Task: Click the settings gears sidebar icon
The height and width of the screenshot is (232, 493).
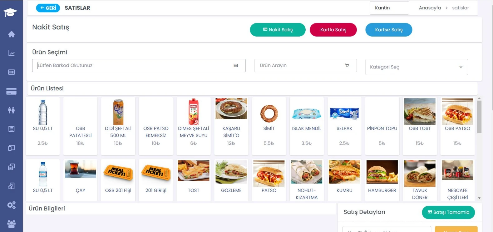Action: [x=11, y=205]
